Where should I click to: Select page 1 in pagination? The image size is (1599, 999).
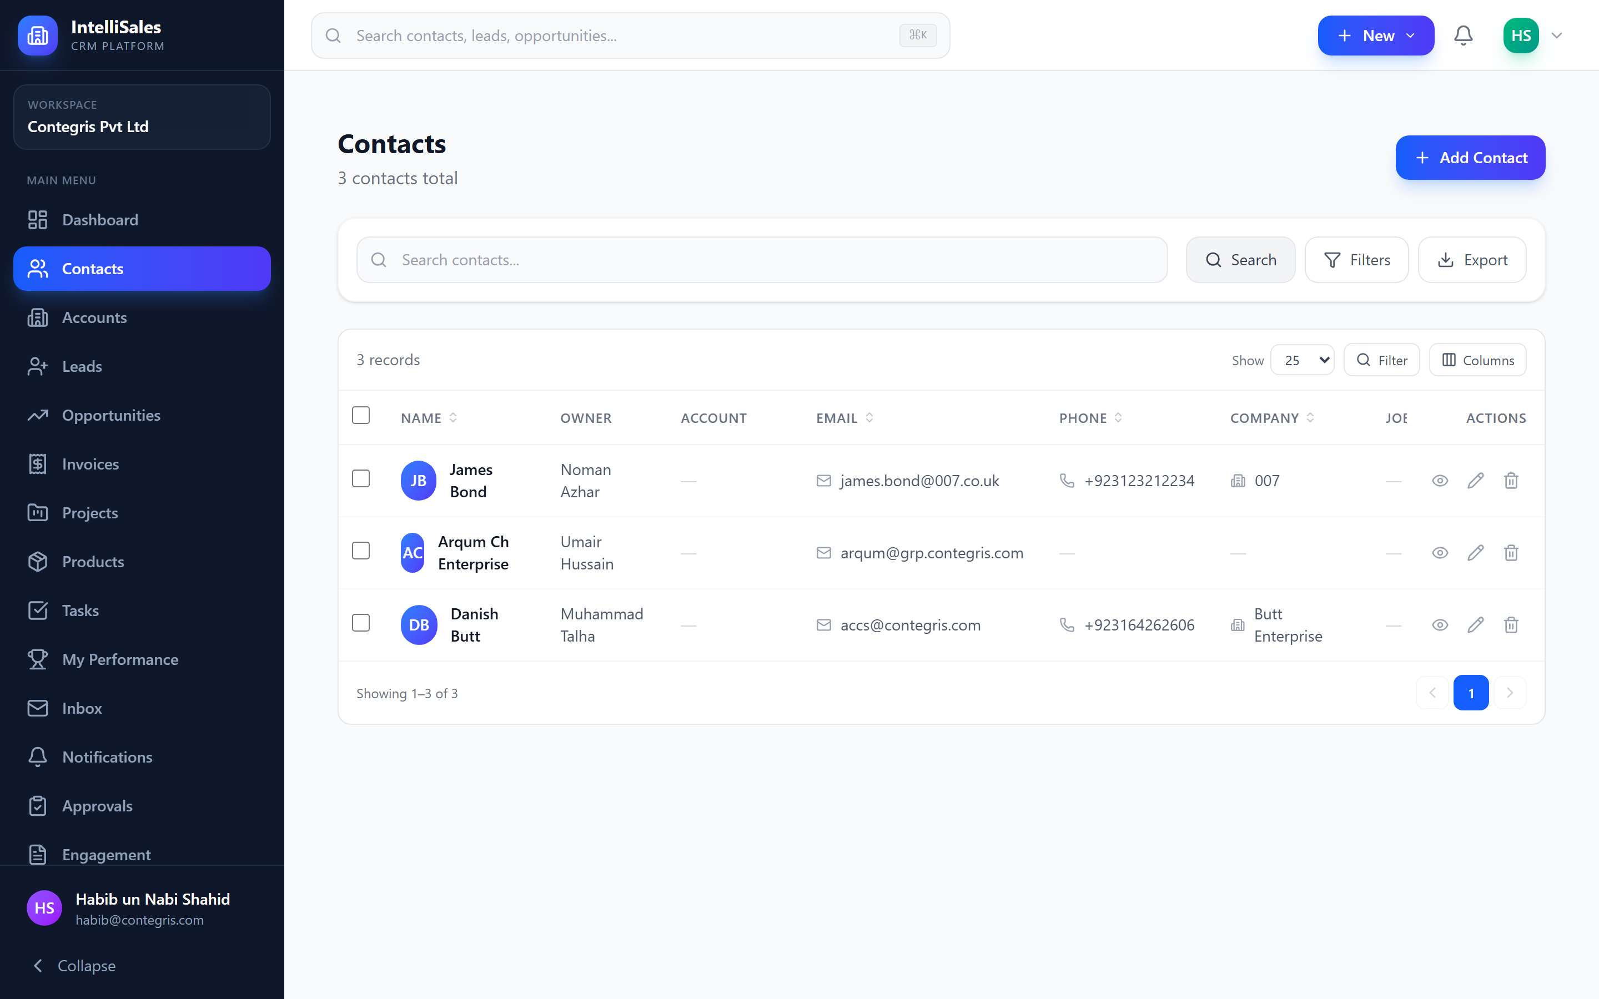pyautogui.click(x=1471, y=693)
